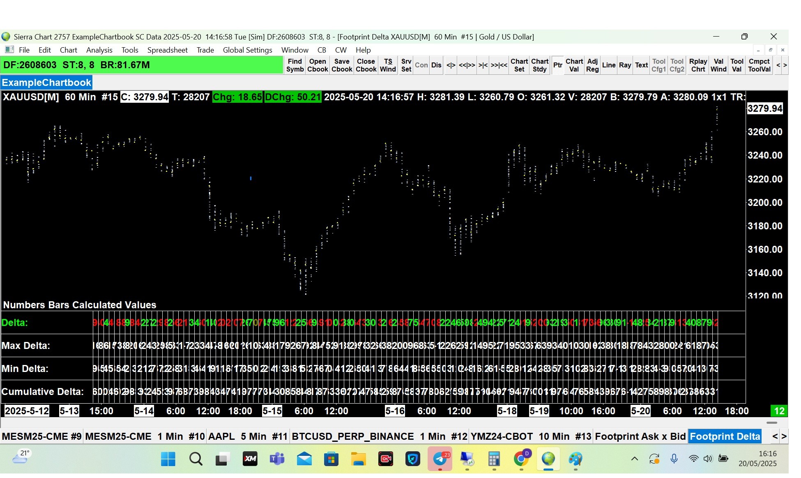Click the <|> spacing button

coord(451,65)
